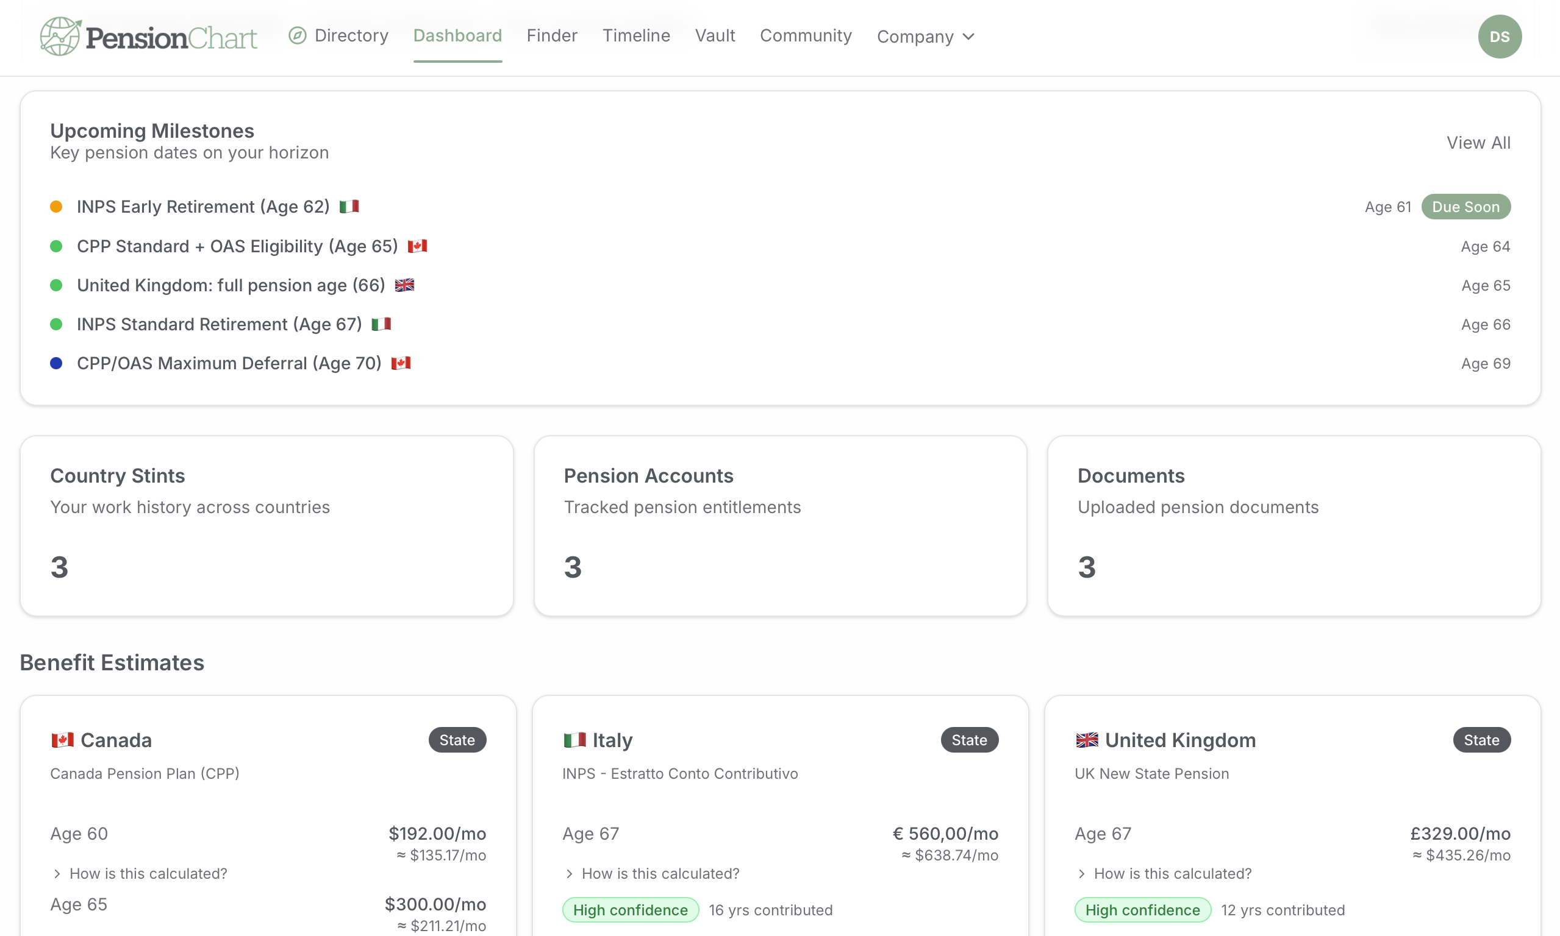Open the Finder page

click(552, 36)
